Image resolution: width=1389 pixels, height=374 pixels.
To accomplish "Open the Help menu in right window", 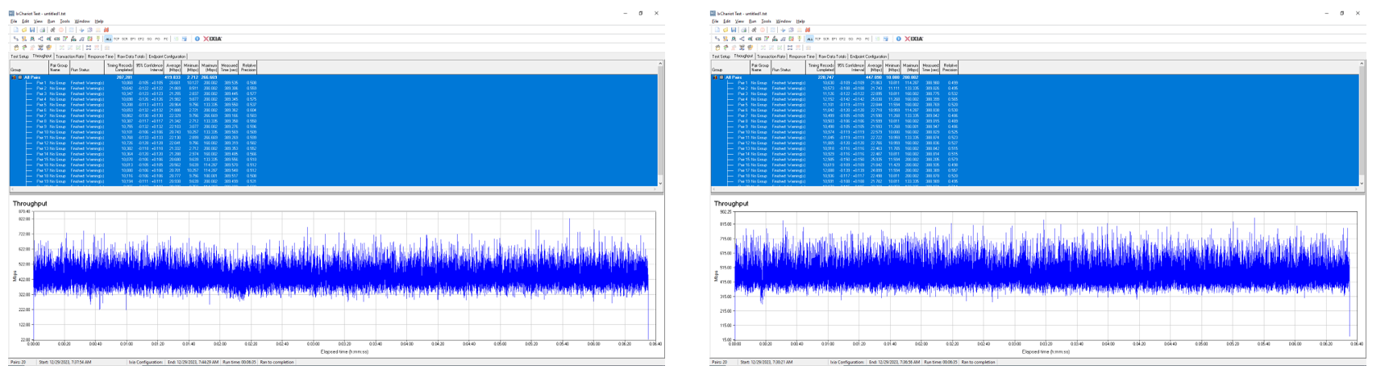I will coord(801,21).
